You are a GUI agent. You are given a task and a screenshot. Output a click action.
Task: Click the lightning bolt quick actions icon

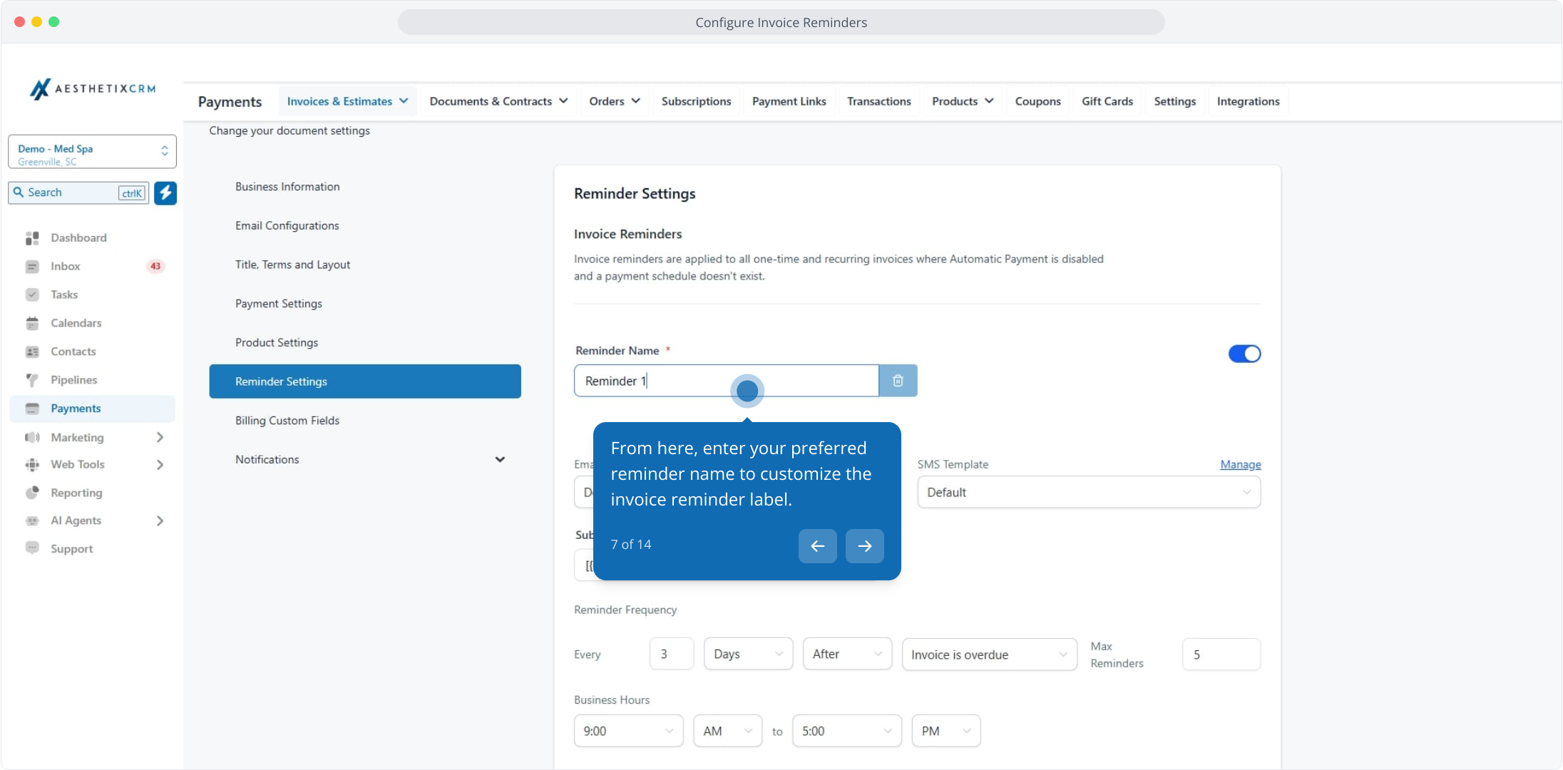pos(165,192)
